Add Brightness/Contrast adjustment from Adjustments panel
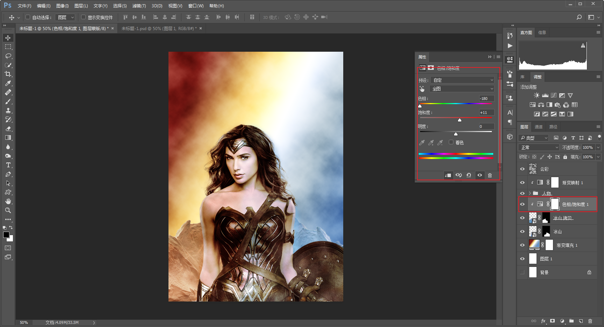The height and width of the screenshot is (327, 604). [x=537, y=95]
